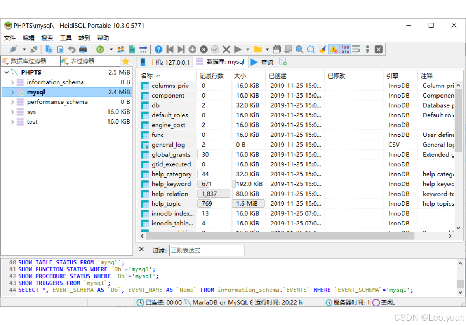Click the new query tab icon
Viewport: 466px width, 325px height.
(283, 61)
